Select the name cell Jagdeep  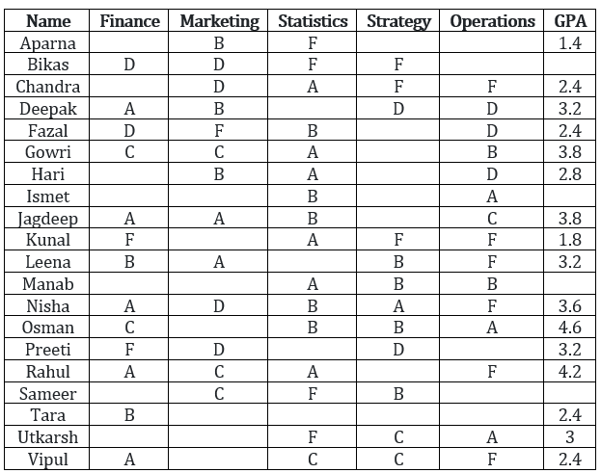click(x=47, y=218)
